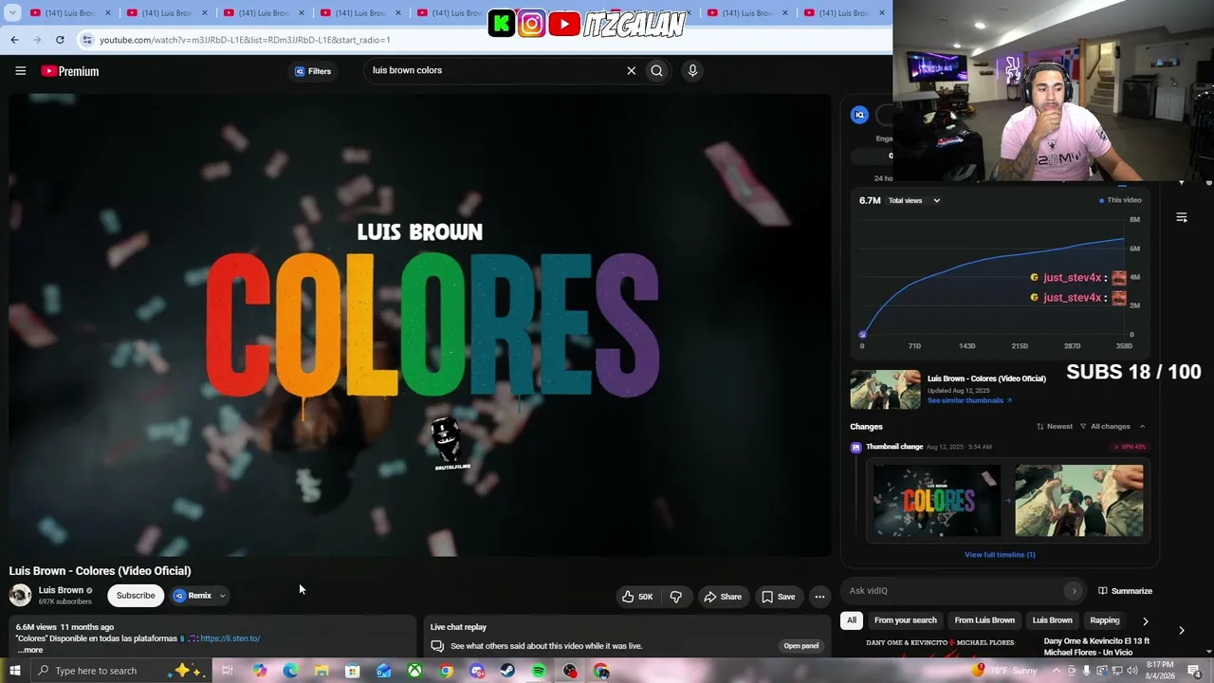This screenshot has width=1214, height=683.
Task: Collapse the Changes section chevron
Action: pos(1142,427)
